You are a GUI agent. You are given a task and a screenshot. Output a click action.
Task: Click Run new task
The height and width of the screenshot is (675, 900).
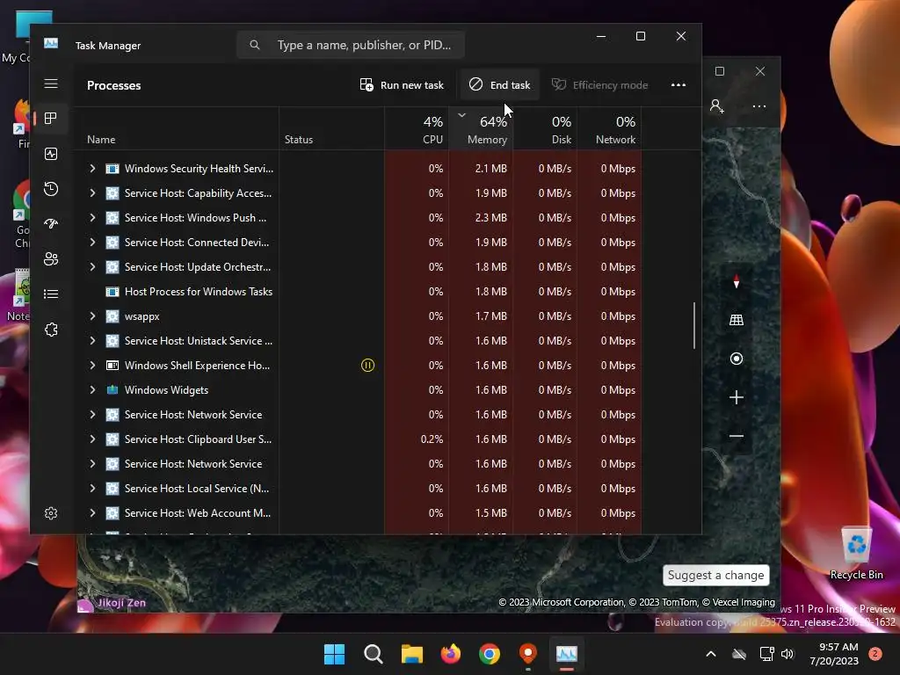tap(402, 85)
